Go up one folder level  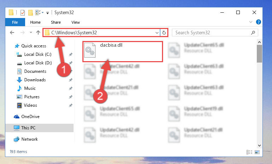point(38,33)
